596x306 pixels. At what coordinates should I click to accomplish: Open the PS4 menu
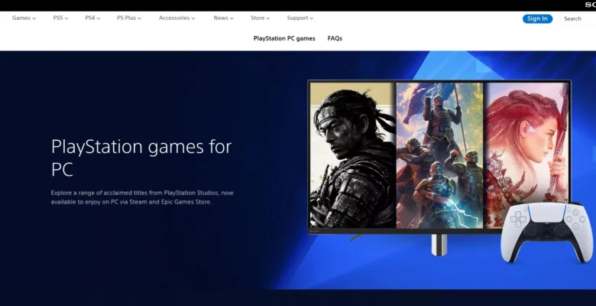[x=92, y=18]
